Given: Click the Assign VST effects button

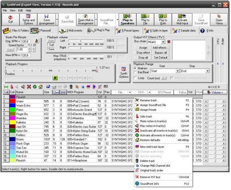Looking at the screenshot, I should [143, 48].
